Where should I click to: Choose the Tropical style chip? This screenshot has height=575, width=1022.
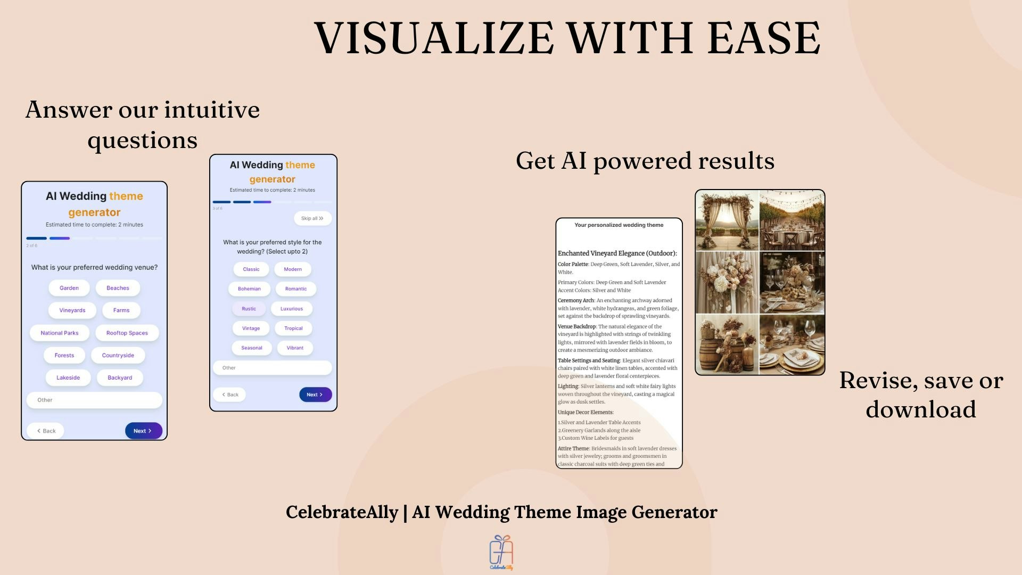tap(293, 328)
